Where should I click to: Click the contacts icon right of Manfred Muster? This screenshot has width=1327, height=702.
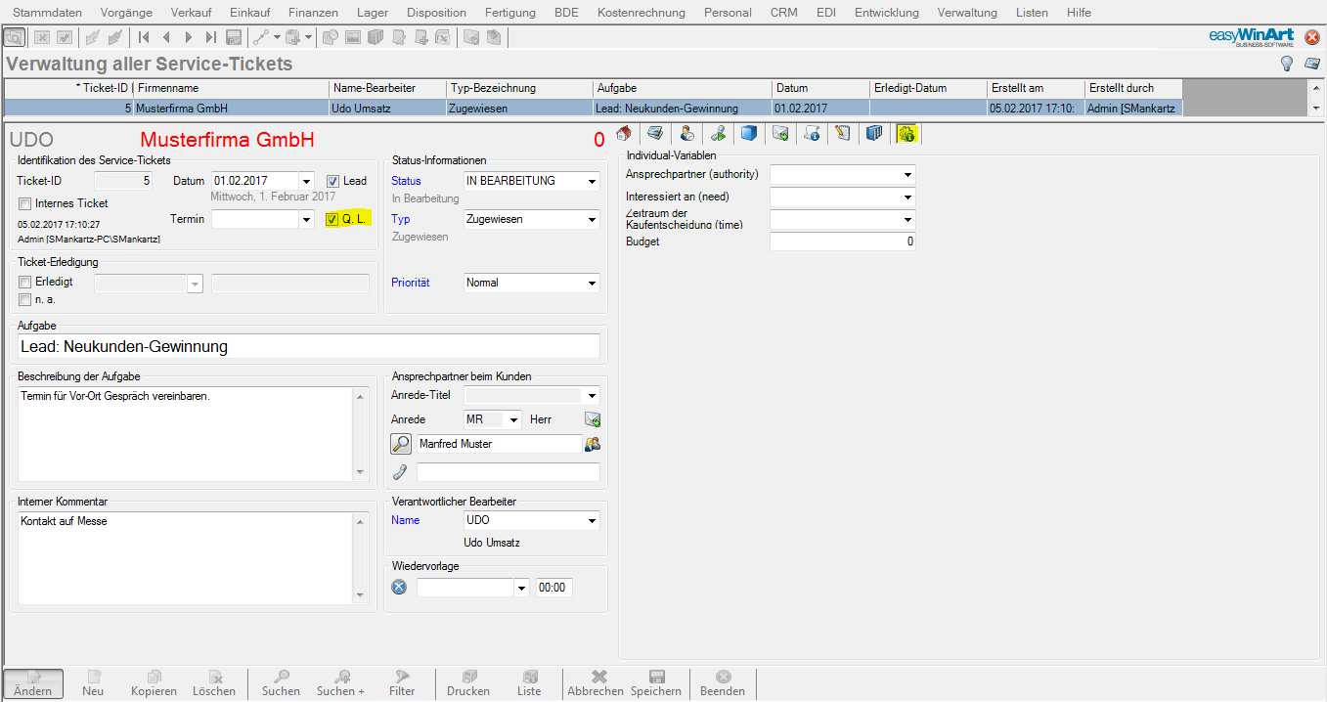point(592,444)
